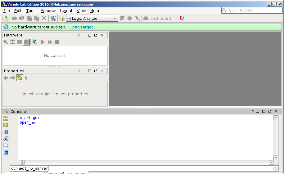The height and width of the screenshot is (175, 284).
Task: Click the Tcl Console scroll left arrow
Action: (x=22, y=162)
